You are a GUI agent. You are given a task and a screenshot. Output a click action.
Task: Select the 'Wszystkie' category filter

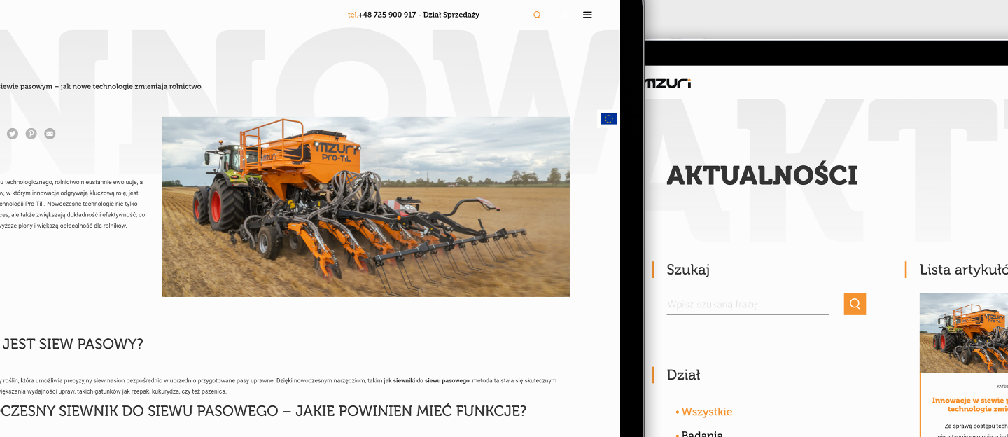coord(707,412)
